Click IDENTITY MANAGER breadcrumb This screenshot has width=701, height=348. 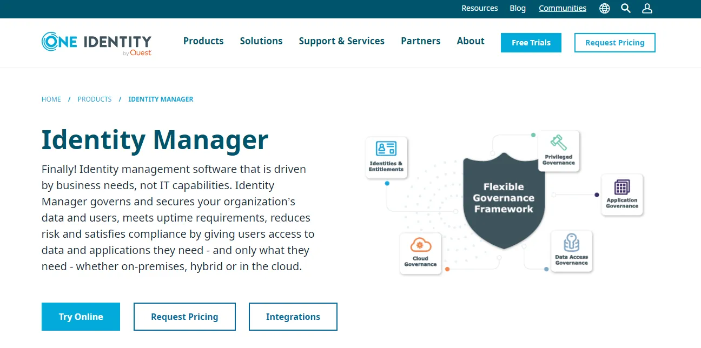pyautogui.click(x=161, y=99)
